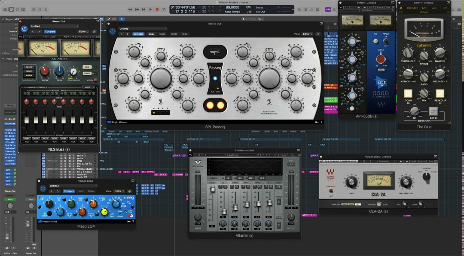The height and width of the screenshot is (256, 464).
Task: Flip the ANALOG switch on API-550B
Action: pos(386,41)
